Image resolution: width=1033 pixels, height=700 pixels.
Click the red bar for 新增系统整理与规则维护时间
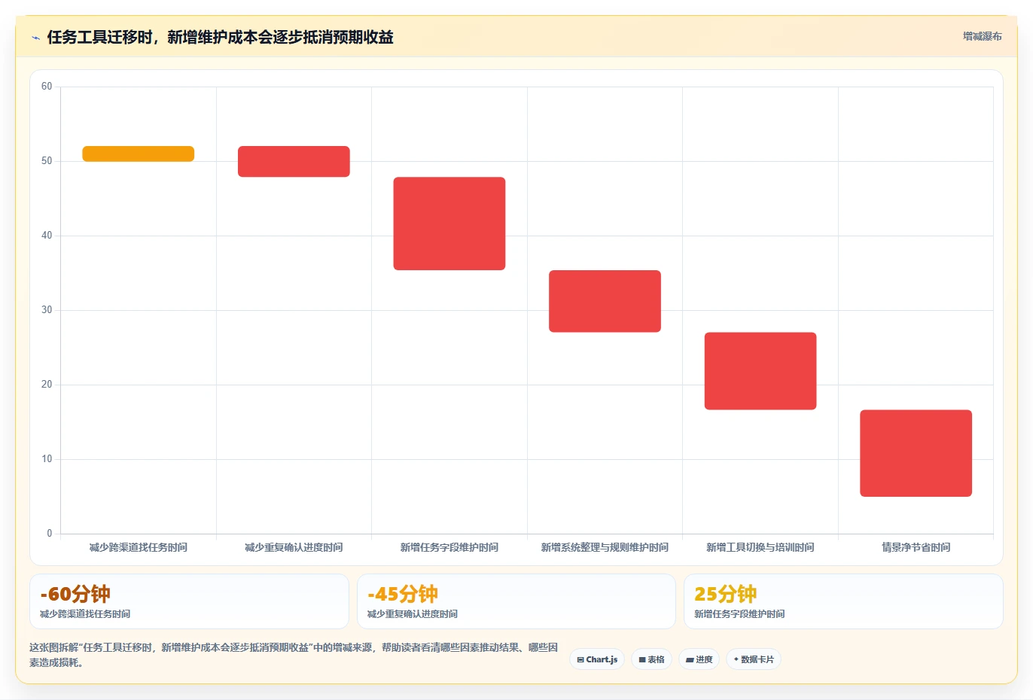605,301
